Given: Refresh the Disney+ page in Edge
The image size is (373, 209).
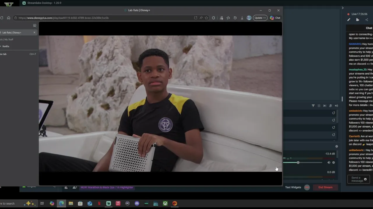Looking at the screenshot, I should click(x=2, y=18).
